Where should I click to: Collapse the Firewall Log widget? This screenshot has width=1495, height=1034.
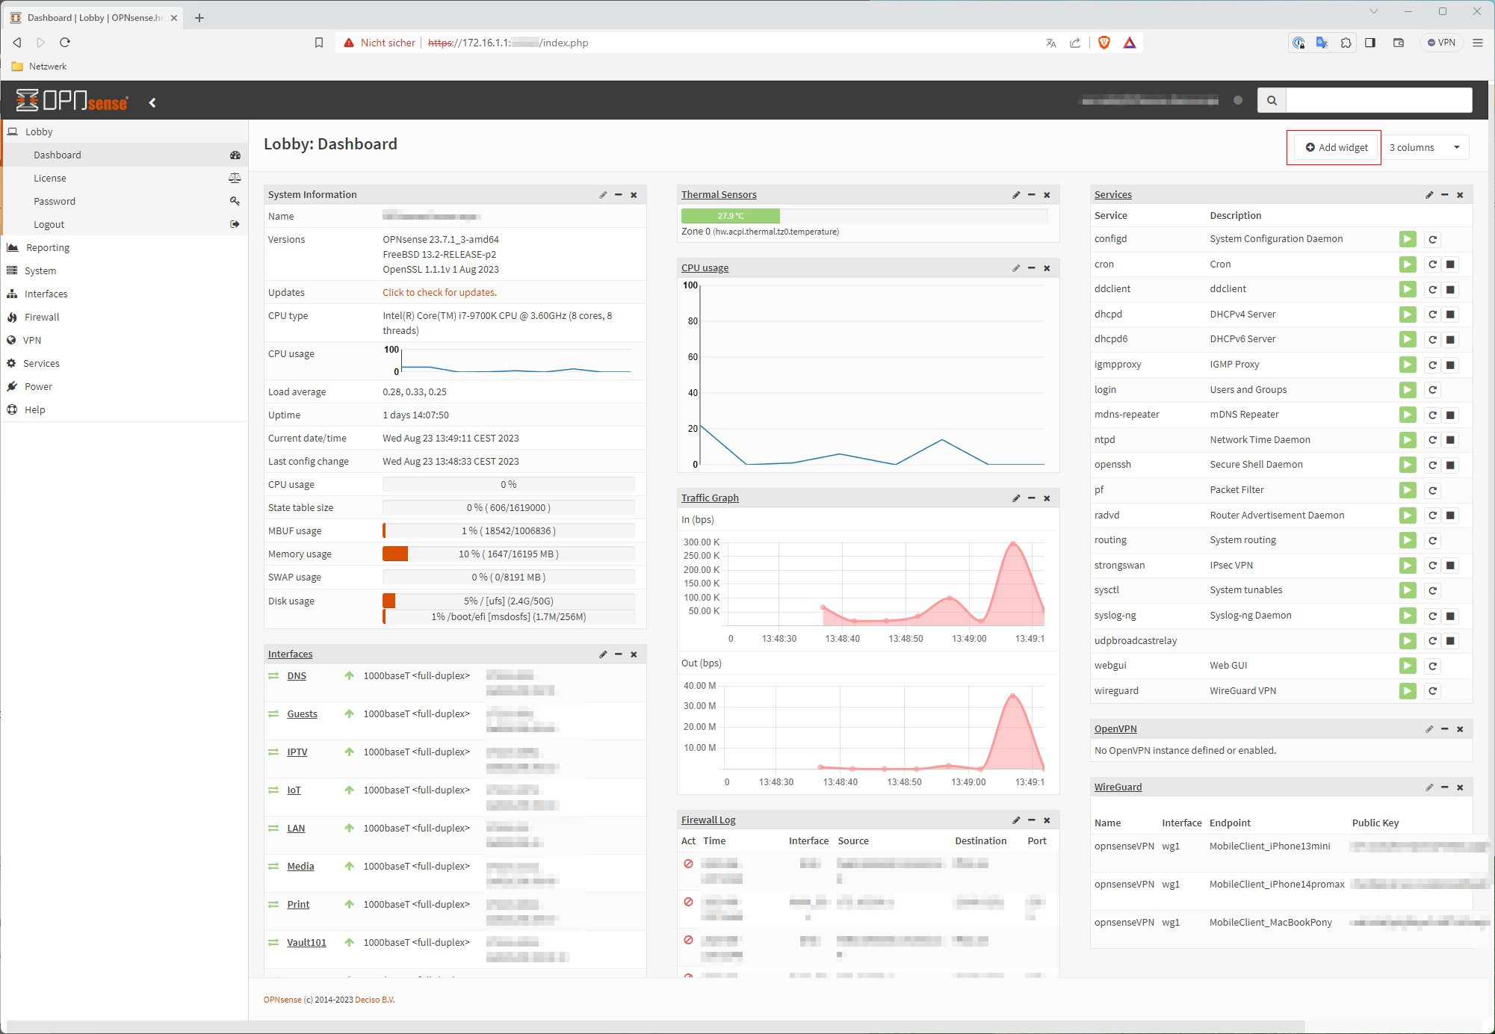point(1032,820)
